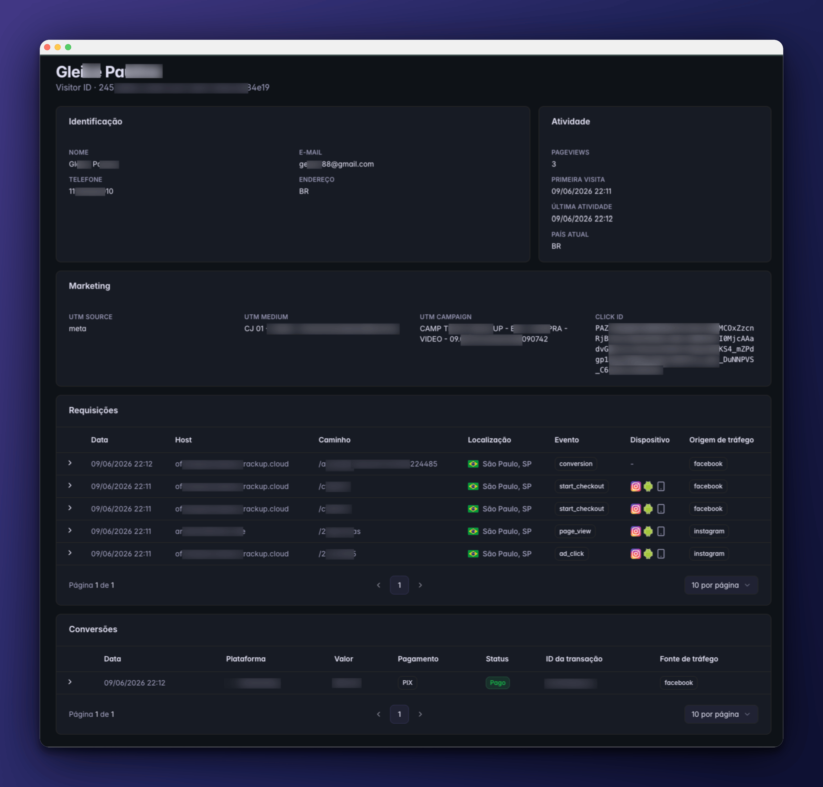The width and height of the screenshot is (823, 787).
Task: Click the Status column header
Action: [x=497, y=659]
